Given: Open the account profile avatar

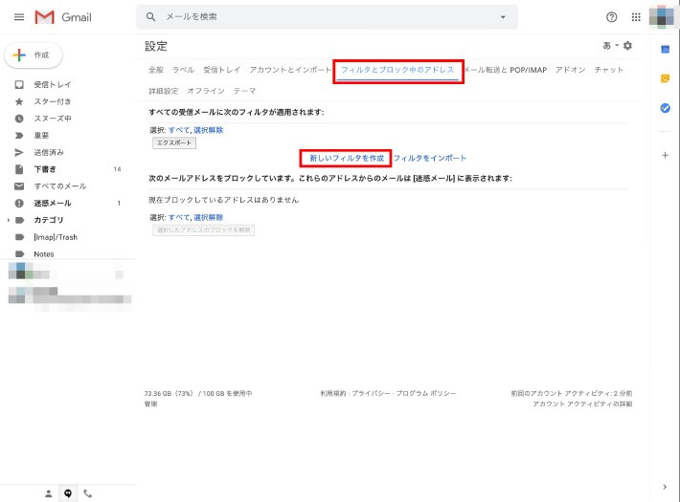Looking at the screenshot, I should coord(662,16).
